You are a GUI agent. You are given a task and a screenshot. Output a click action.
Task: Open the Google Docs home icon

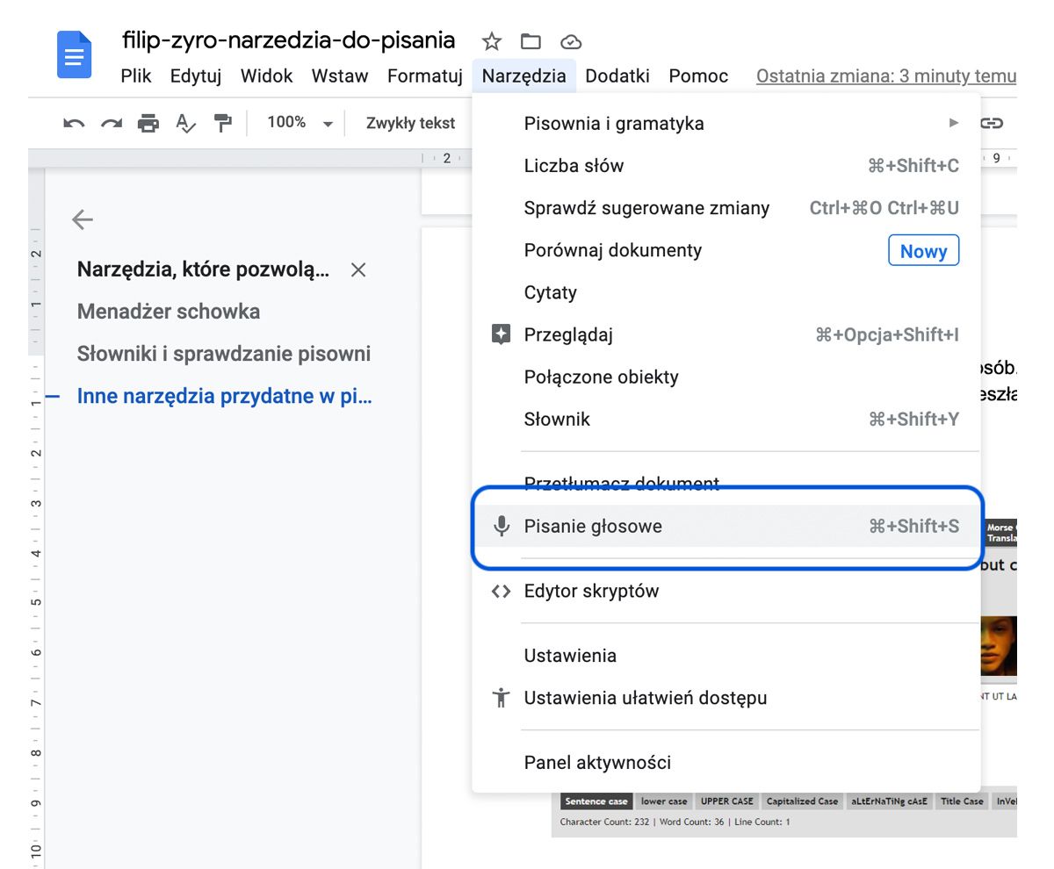[75, 54]
